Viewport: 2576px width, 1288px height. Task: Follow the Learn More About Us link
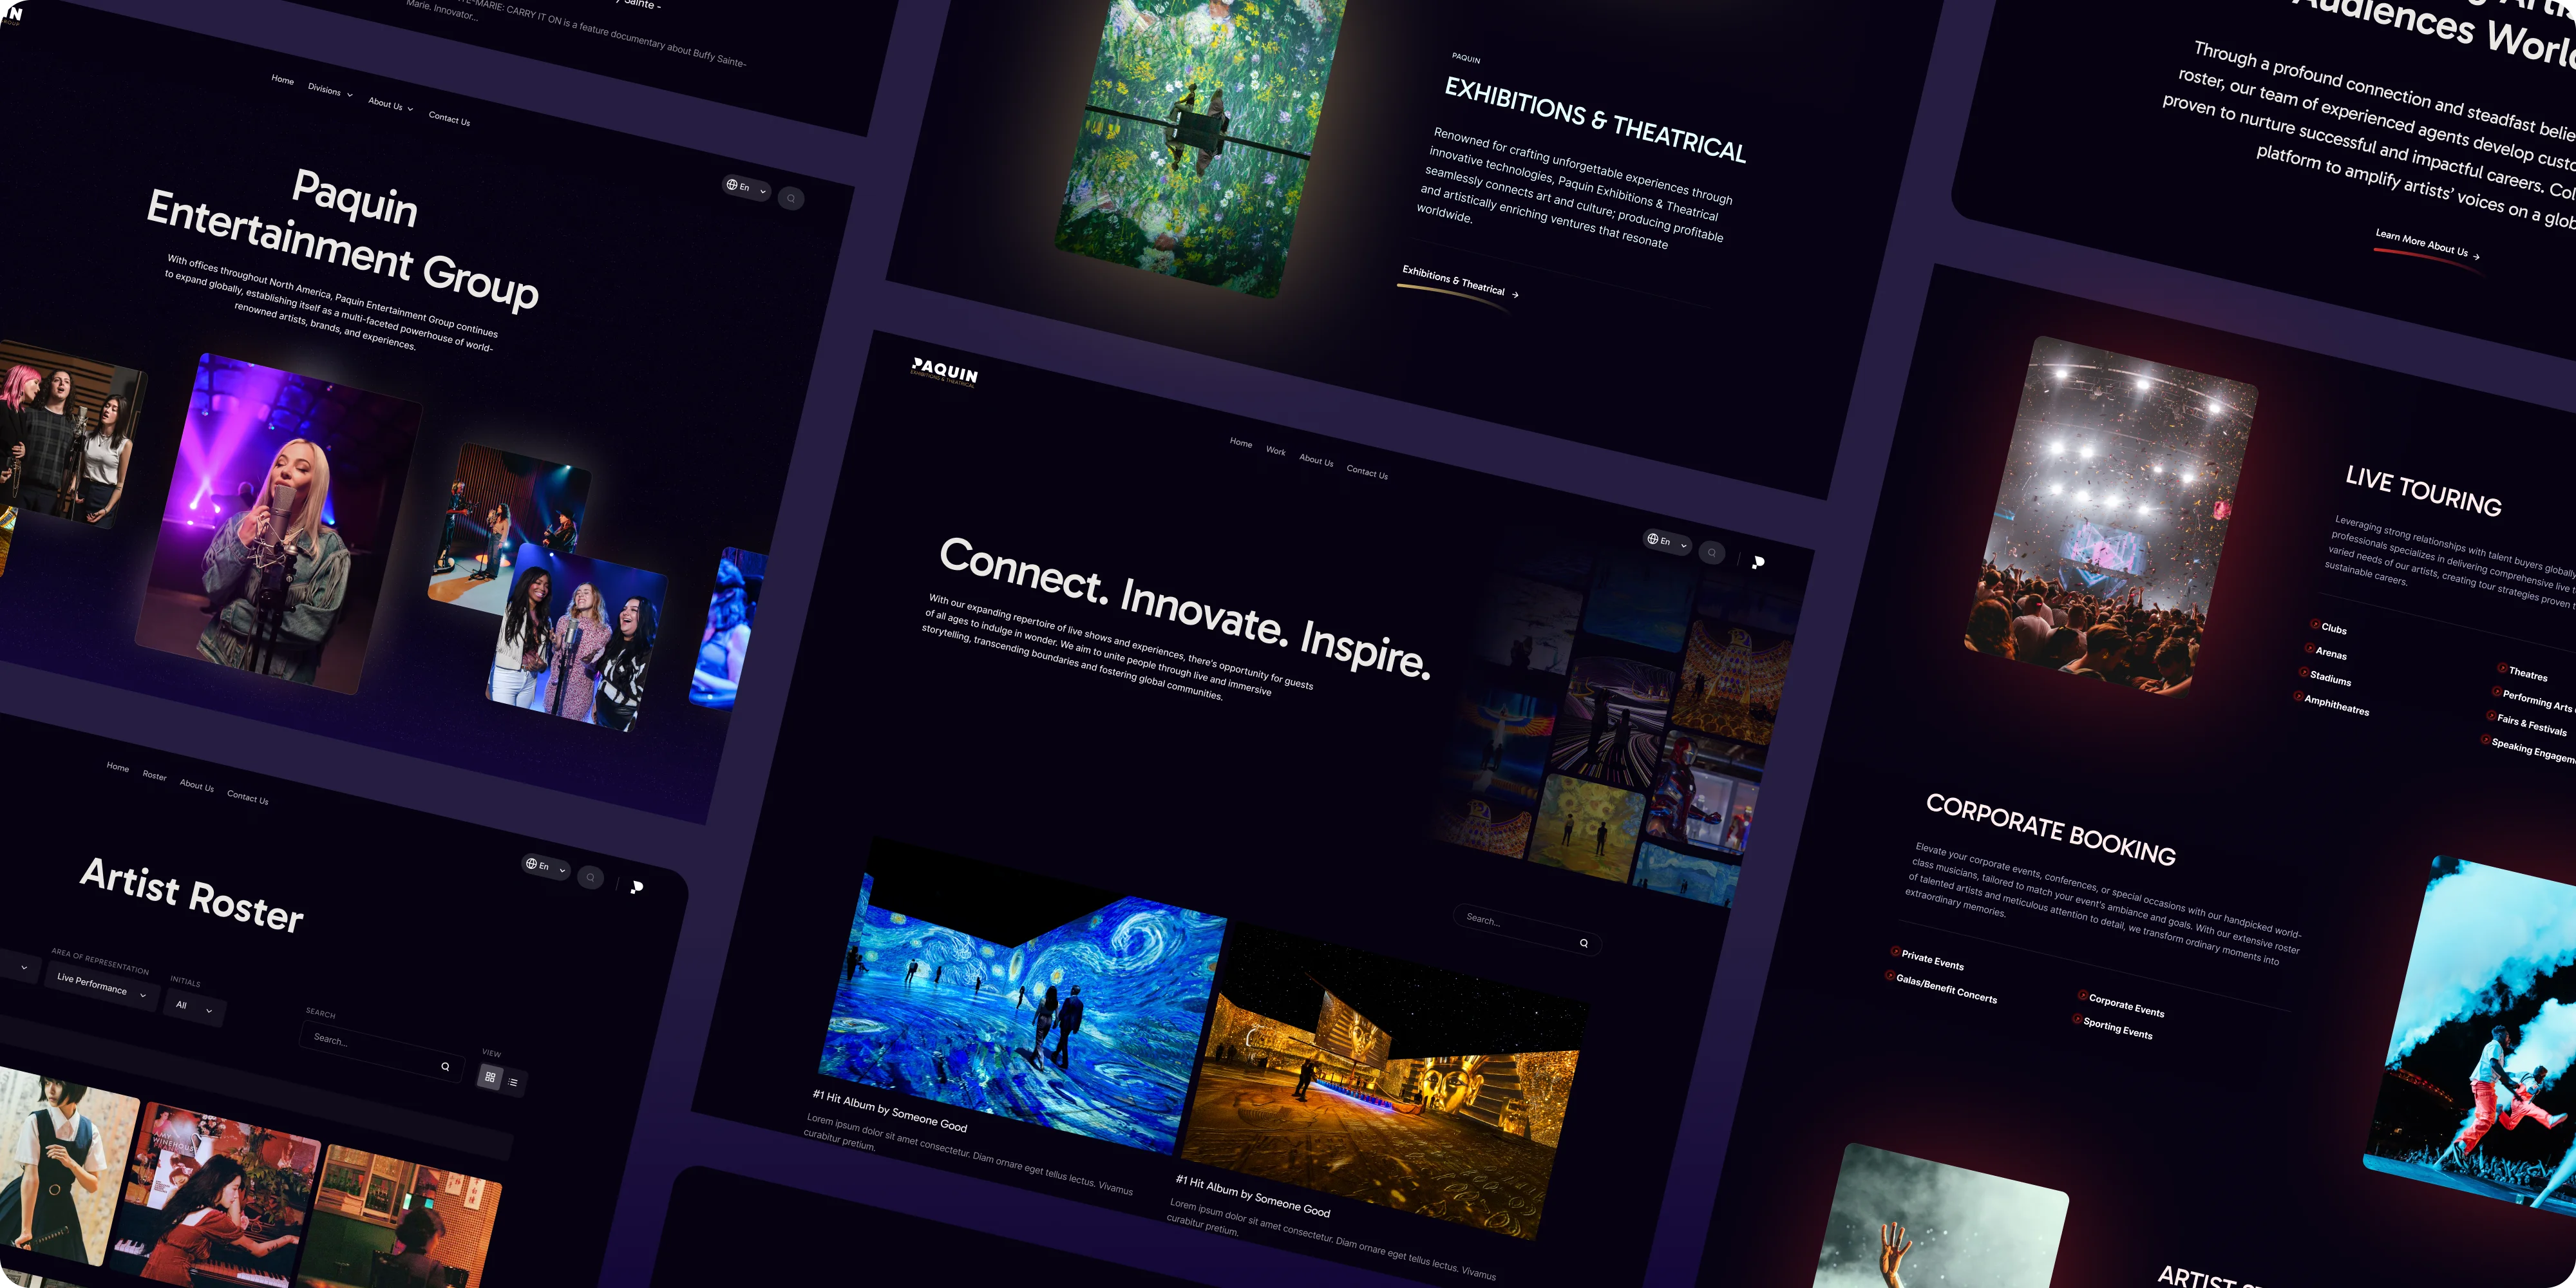[2428, 245]
